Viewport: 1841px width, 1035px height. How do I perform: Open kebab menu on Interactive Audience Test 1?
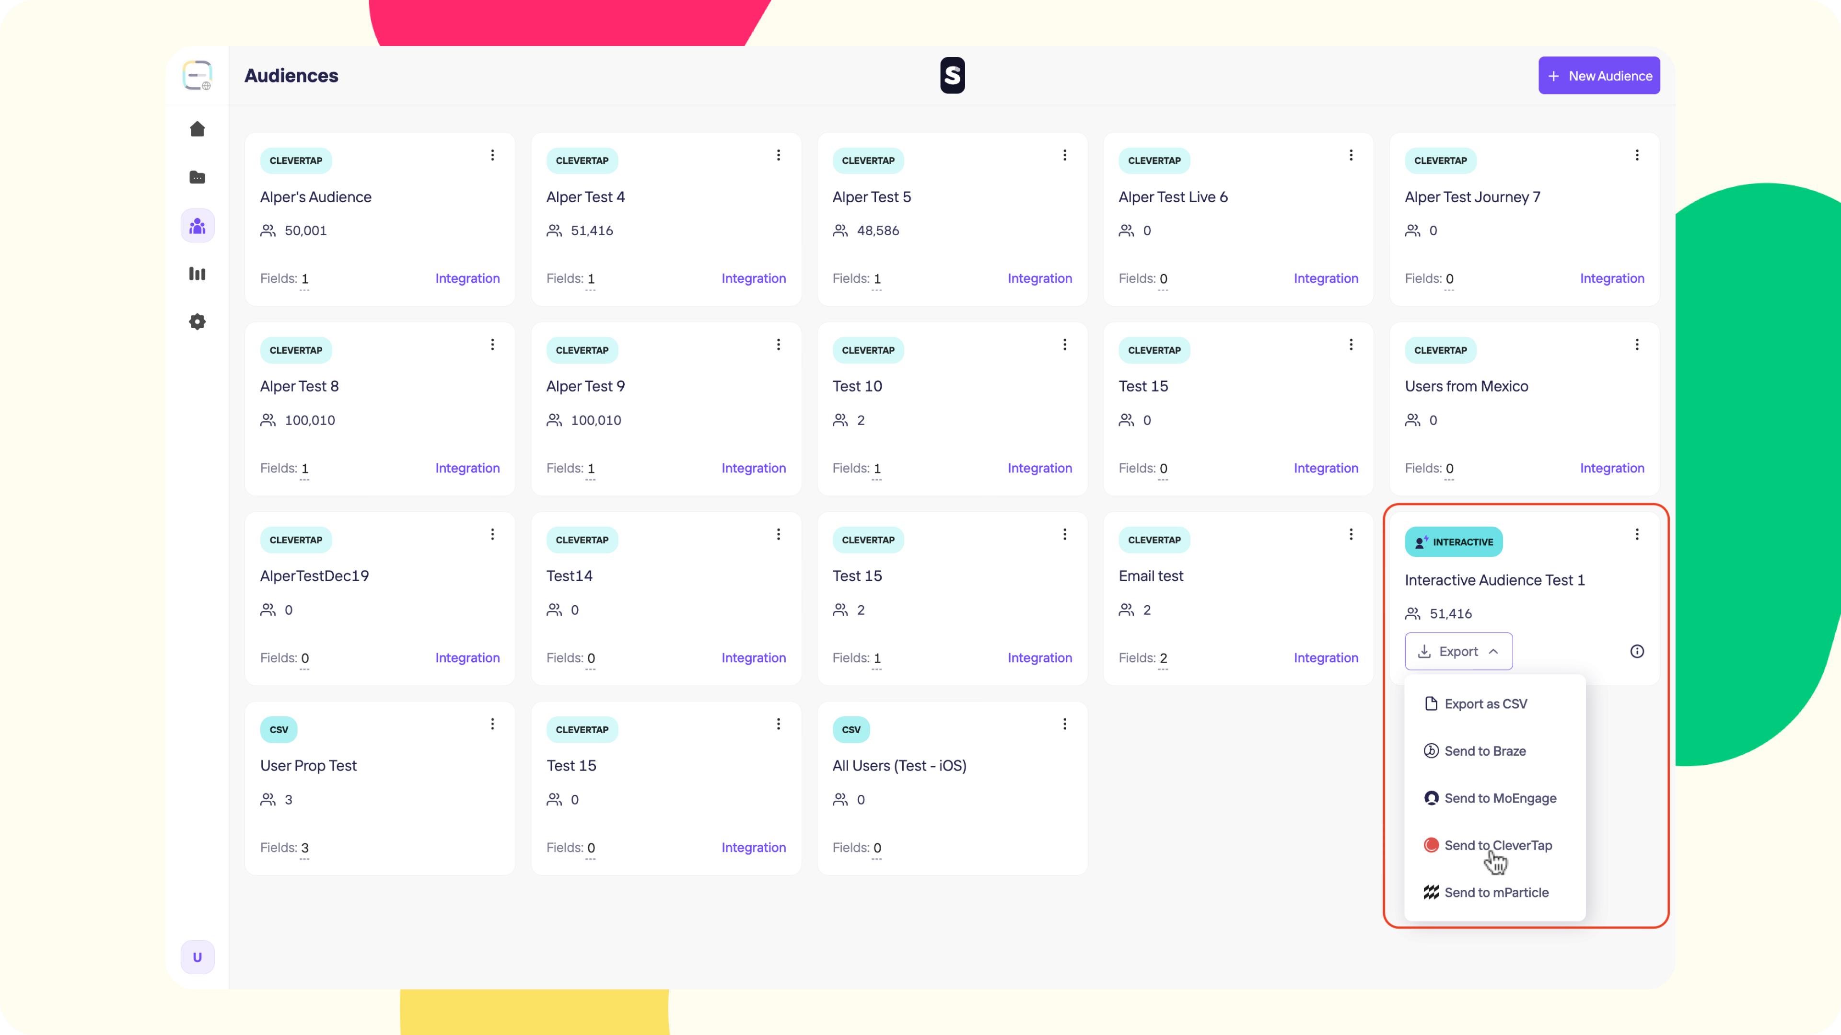1637,534
